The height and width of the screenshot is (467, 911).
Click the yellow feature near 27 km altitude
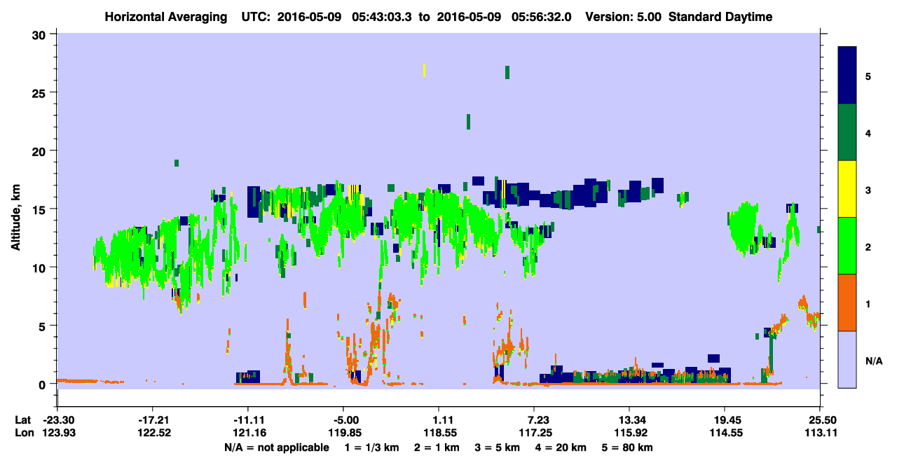[x=424, y=70]
